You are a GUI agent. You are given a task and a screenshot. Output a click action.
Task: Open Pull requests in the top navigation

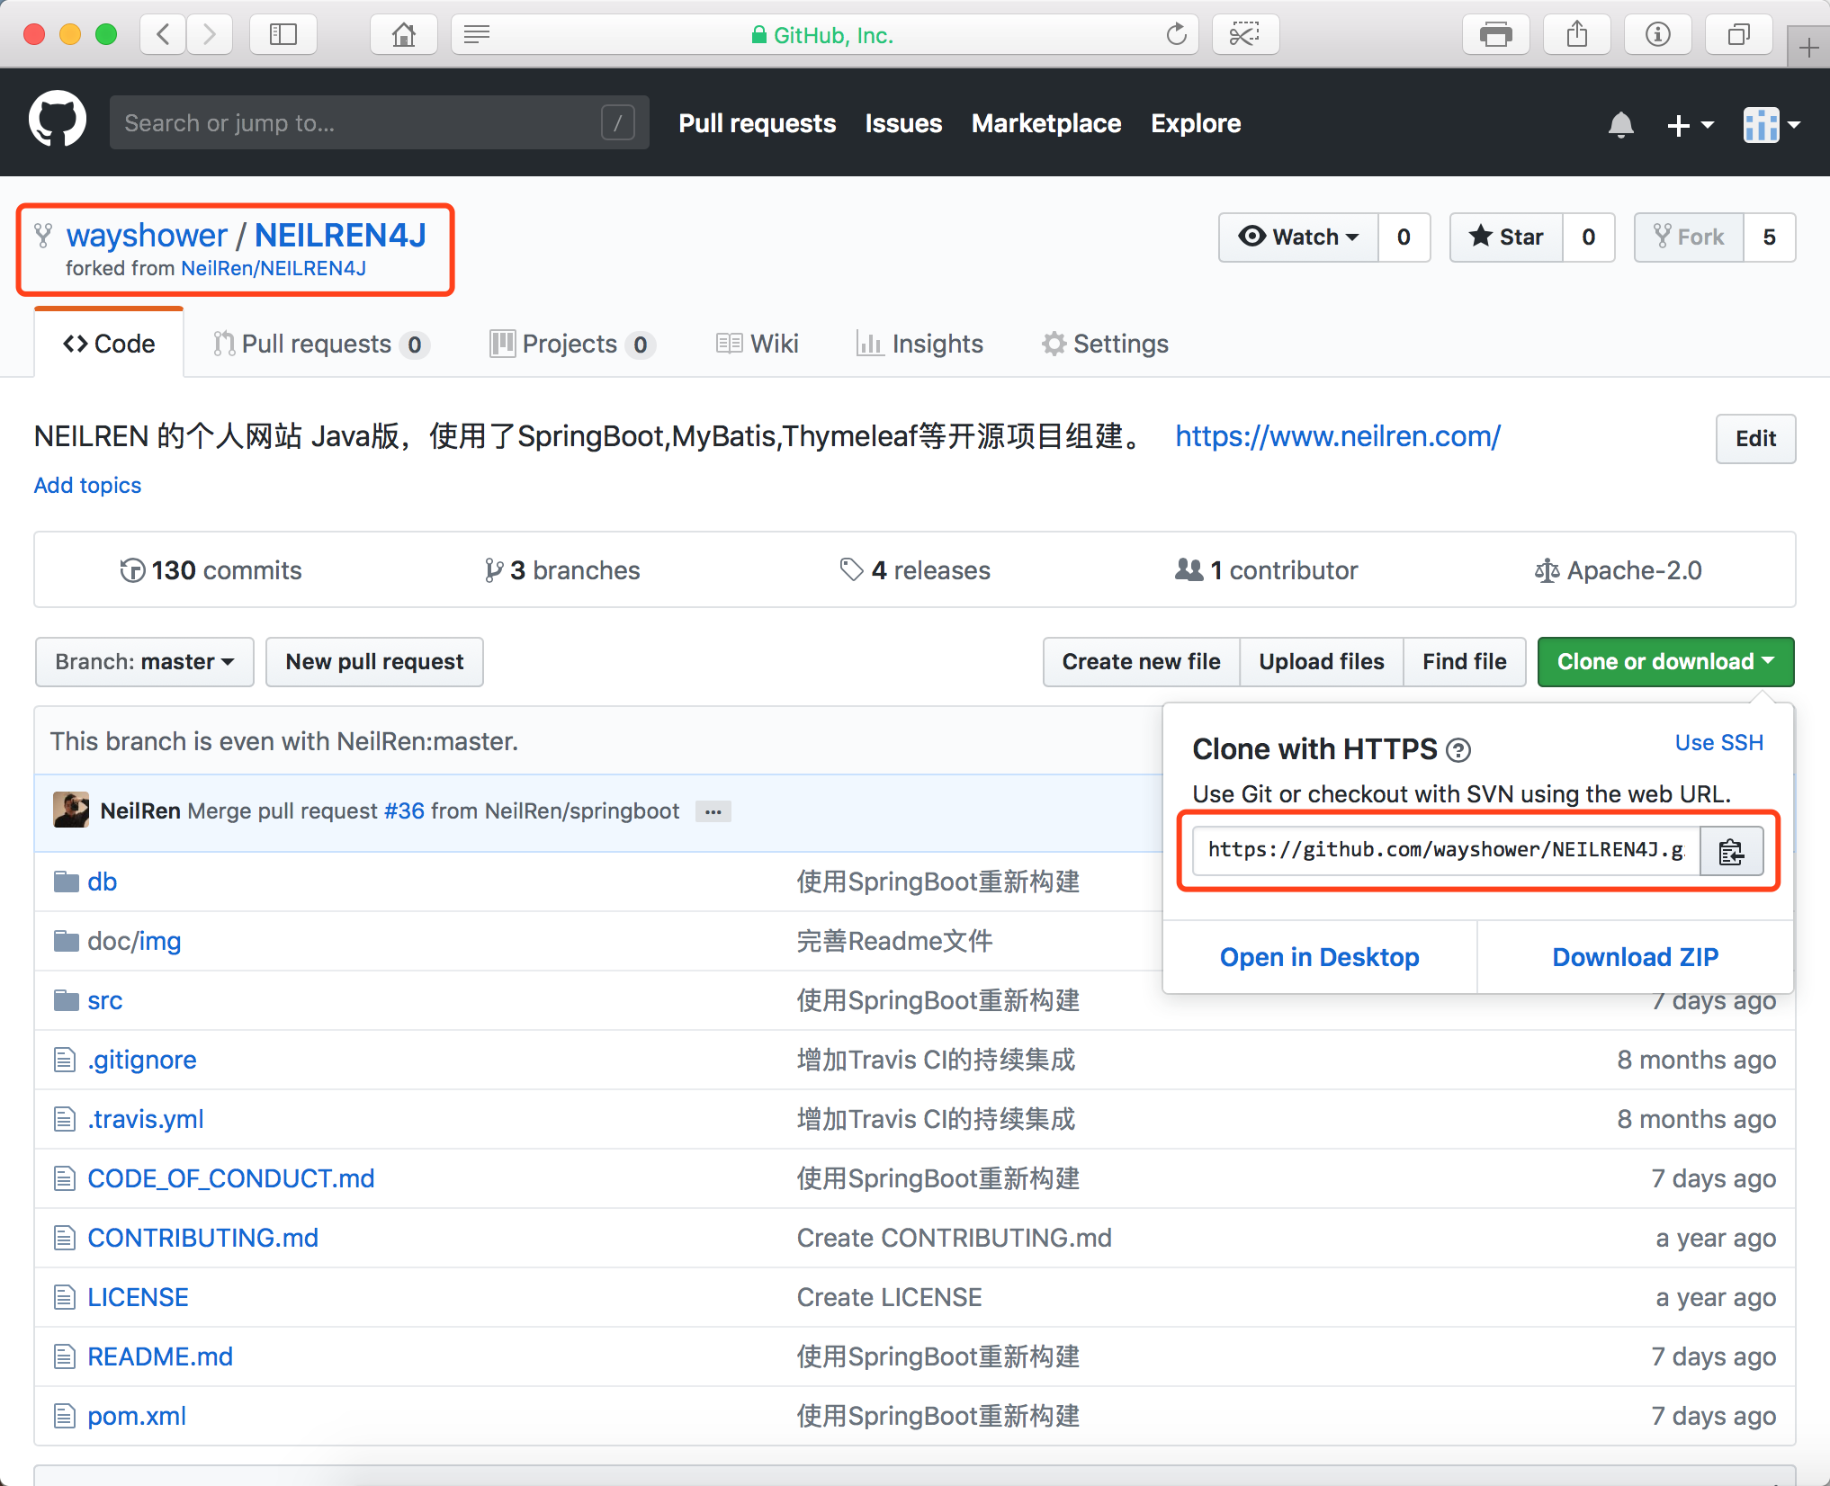(758, 123)
